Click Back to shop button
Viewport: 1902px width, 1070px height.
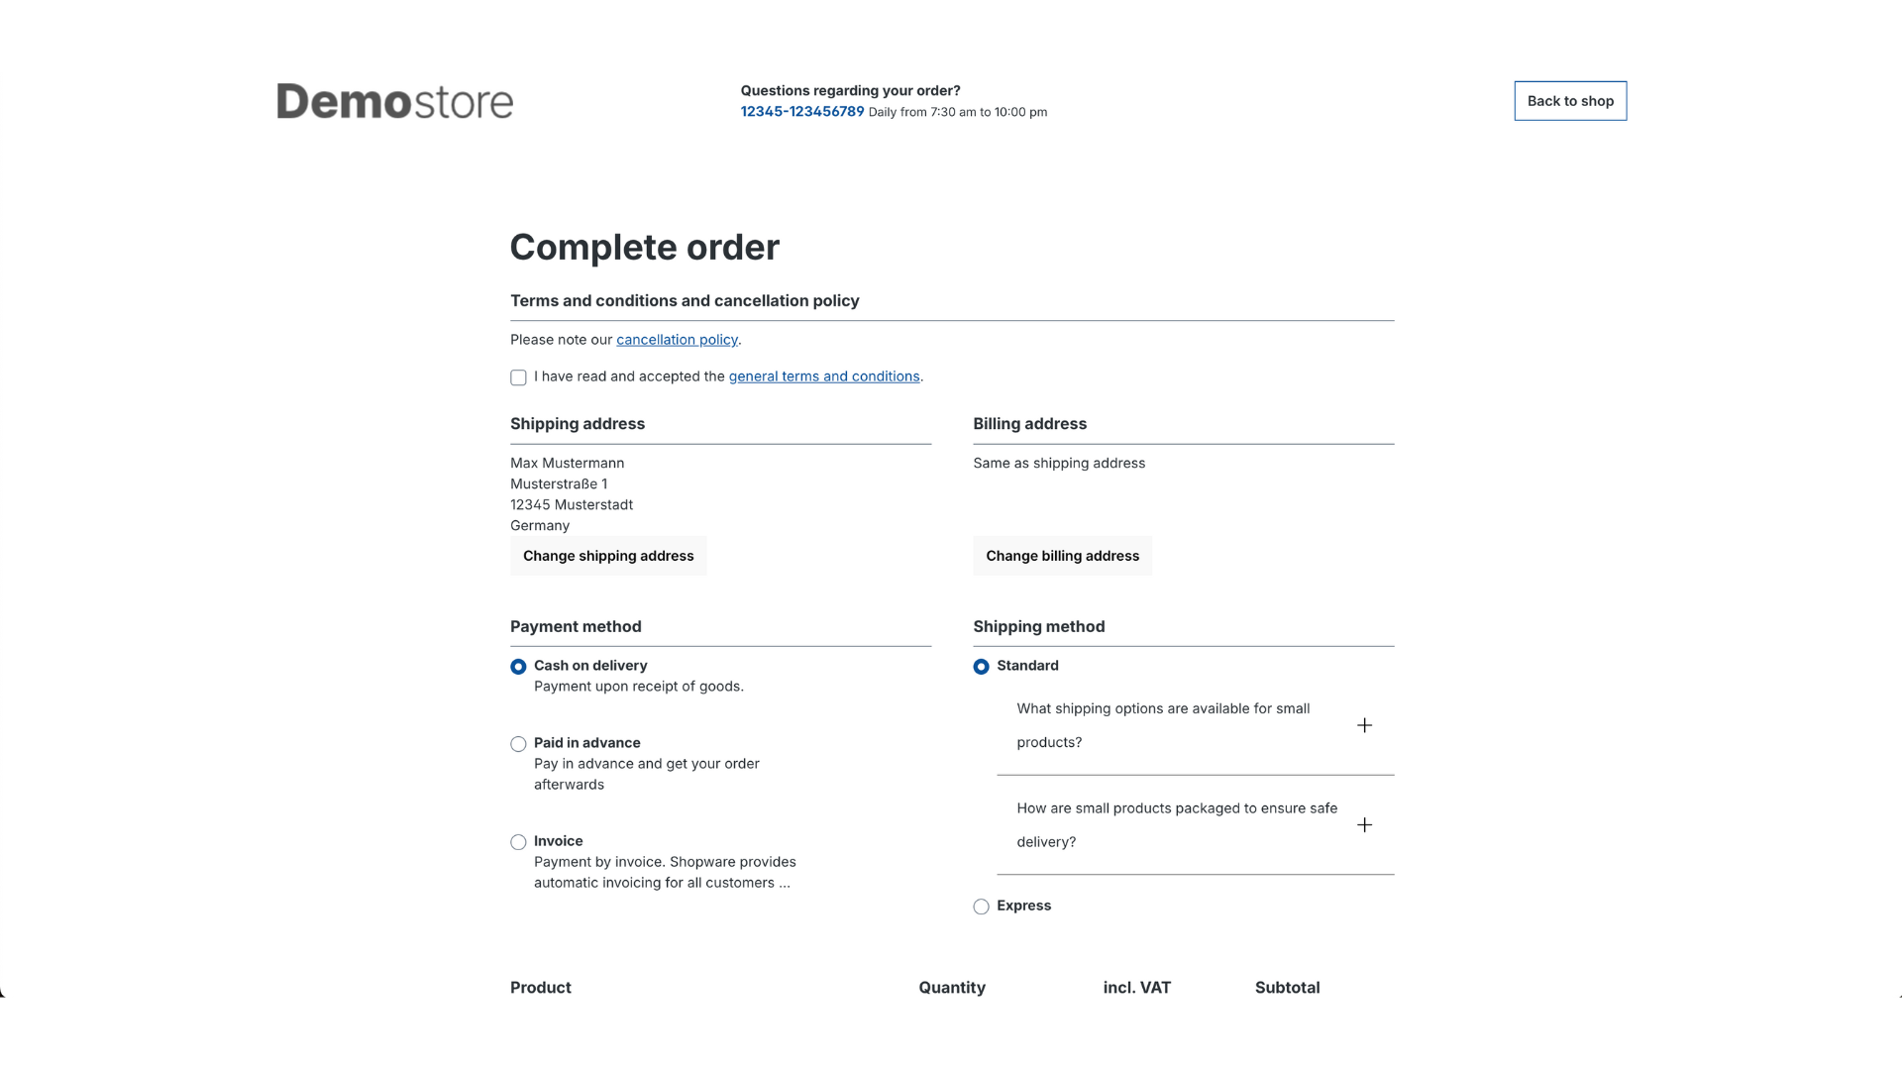(1570, 101)
